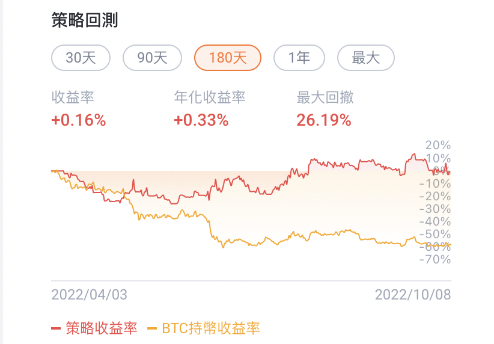Viewport: 494px width, 344px height.
Task: Toggle the BTC持幣收益率 legend series
Action: 211,328
